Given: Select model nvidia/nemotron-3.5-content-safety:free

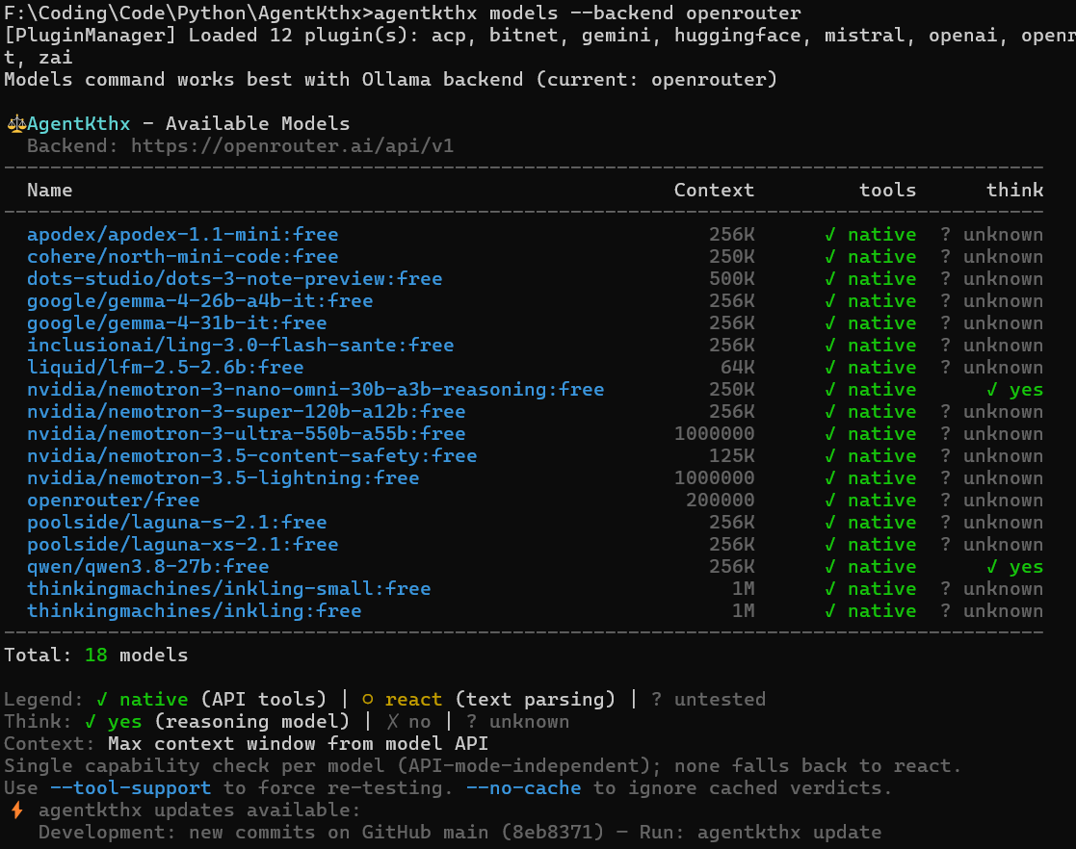Looking at the screenshot, I should point(251,455).
